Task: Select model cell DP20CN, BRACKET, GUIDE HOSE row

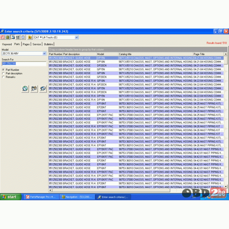Action: click(107, 65)
